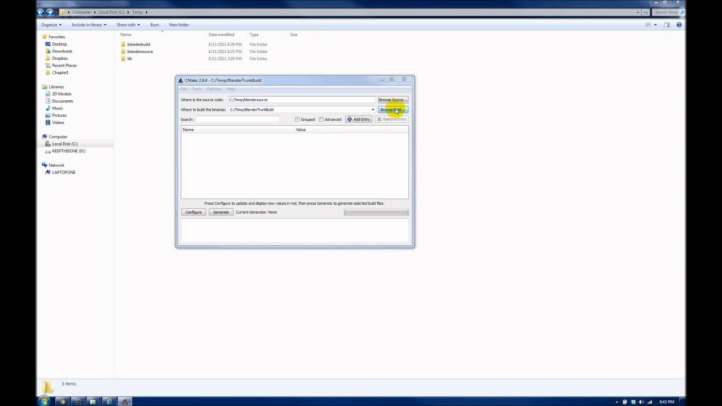Click the source code path field

301,100
